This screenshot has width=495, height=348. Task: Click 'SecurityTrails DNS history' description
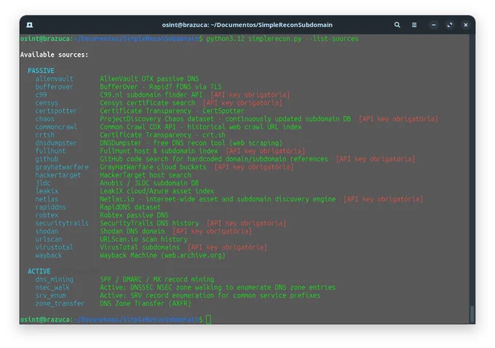coord(149,224)
